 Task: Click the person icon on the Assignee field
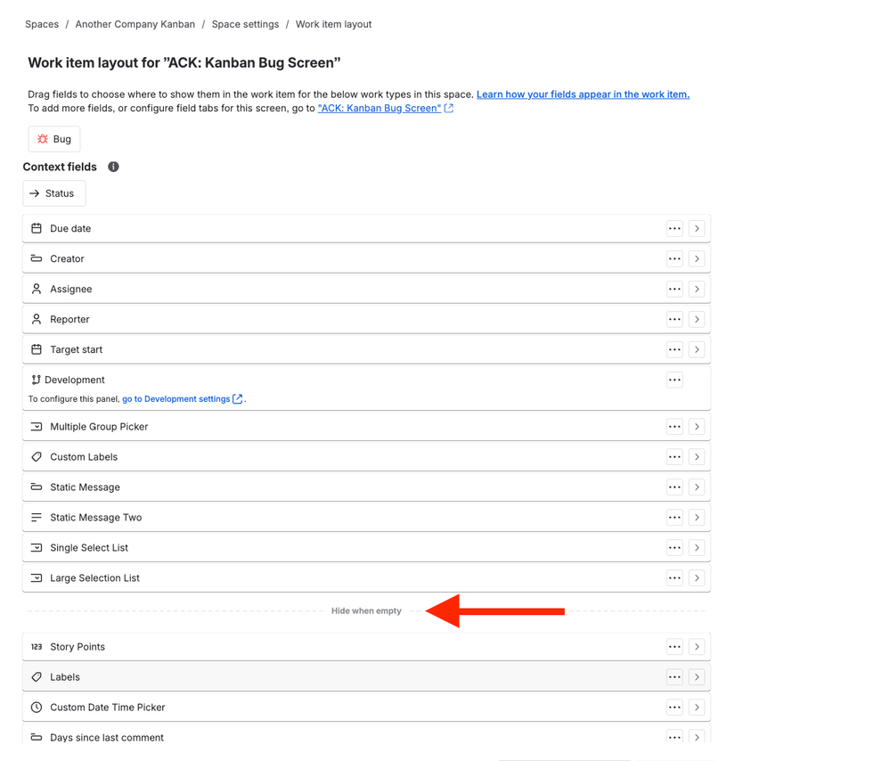tap(37, 289)
